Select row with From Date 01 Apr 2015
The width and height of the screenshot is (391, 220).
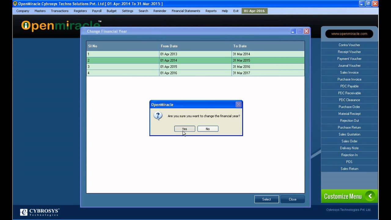point(195,67)
